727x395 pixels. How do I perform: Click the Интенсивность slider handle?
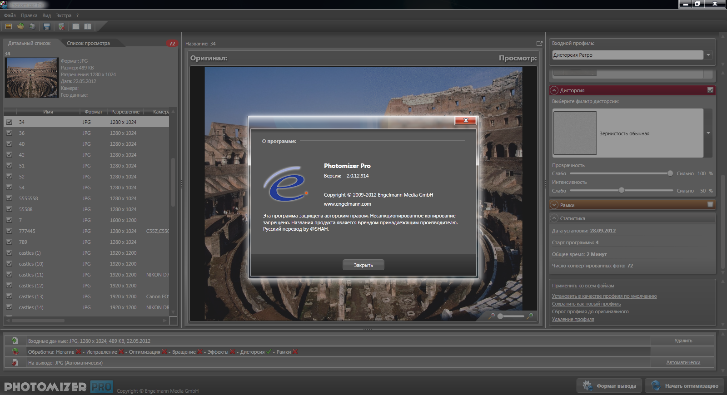coord(622,190)
